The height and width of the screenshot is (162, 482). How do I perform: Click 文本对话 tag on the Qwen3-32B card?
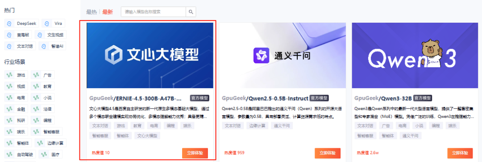pyautogui.click(x=366, y=126)
